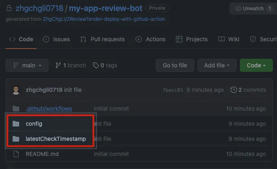The image size is (277, 169).
Task: Click the README.md file icon
Action: 16,154
